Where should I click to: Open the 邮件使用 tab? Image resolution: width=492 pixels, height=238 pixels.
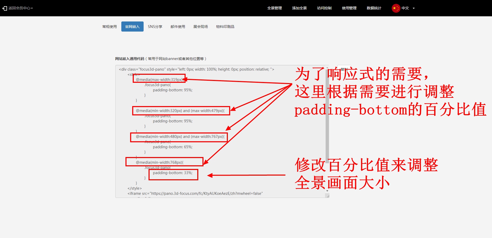(178, 27)
